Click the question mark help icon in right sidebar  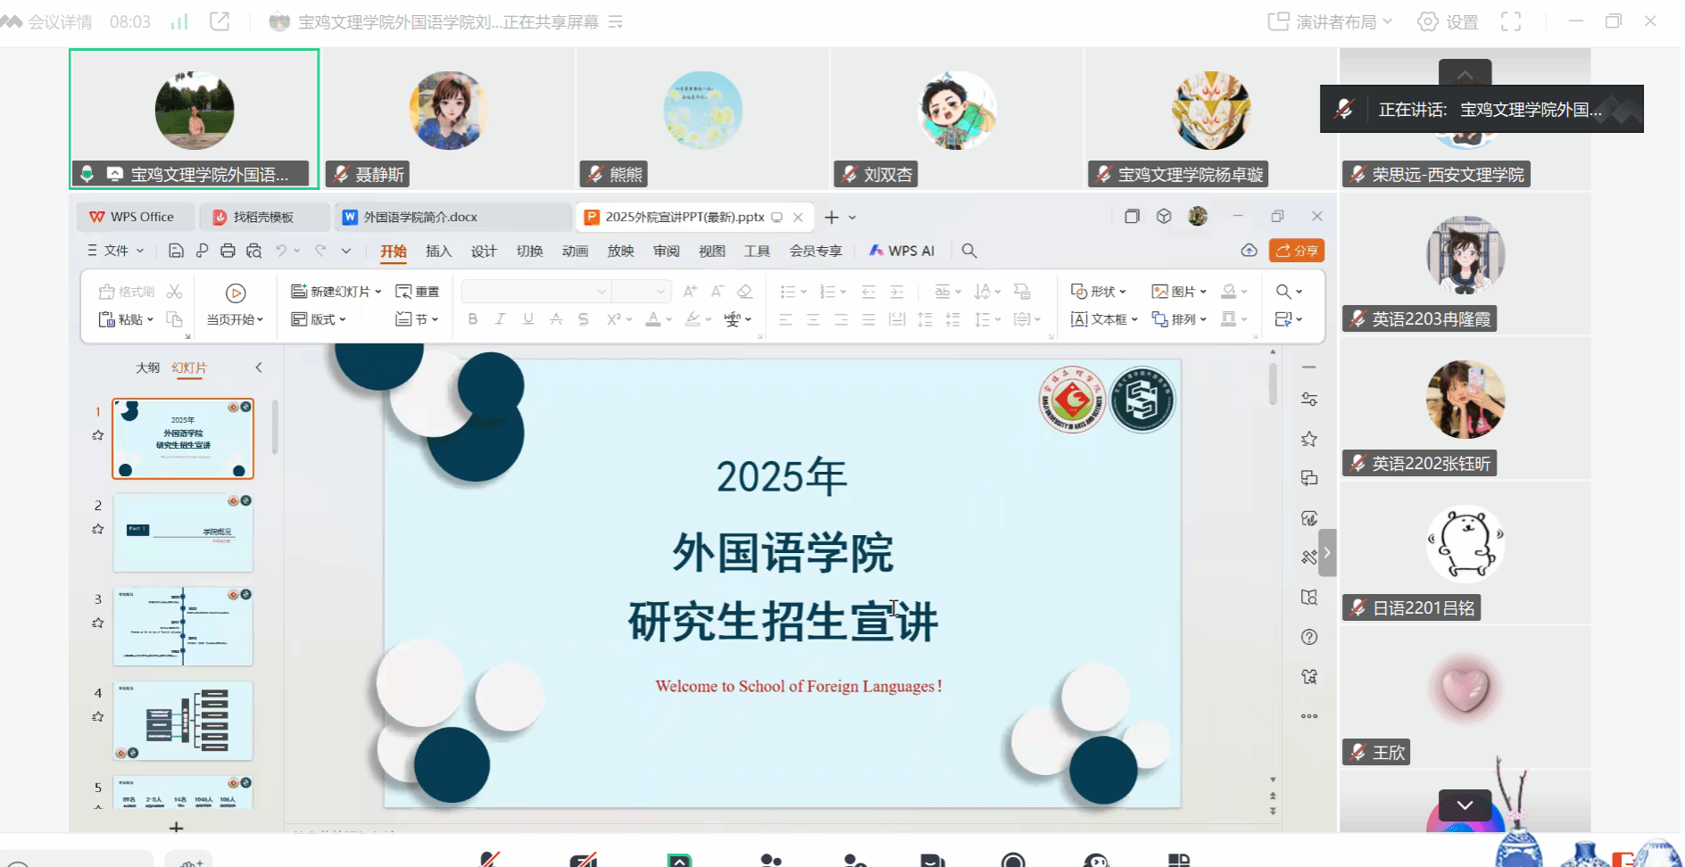[x=1309, y=637]
